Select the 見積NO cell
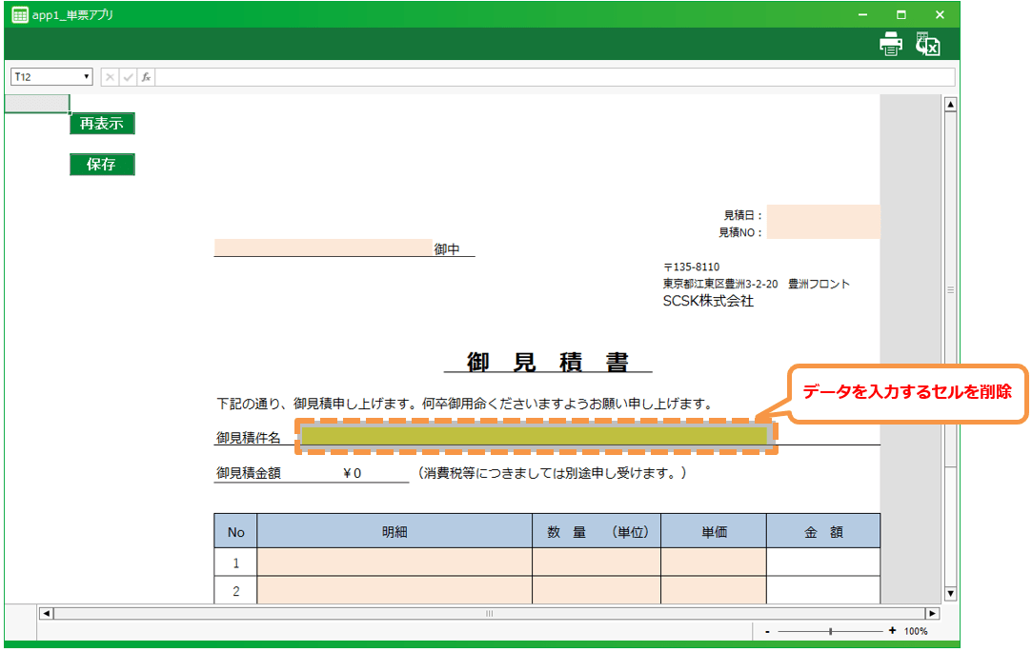Viewport: 1032px width, 652px height. pos(822,230)
